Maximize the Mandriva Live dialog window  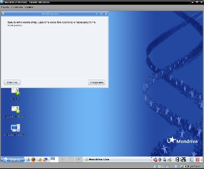point(101,14)
